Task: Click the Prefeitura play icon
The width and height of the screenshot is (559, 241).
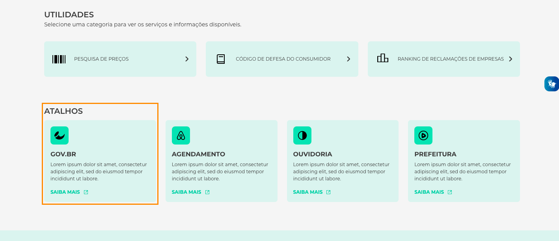Action: point(423,135)
